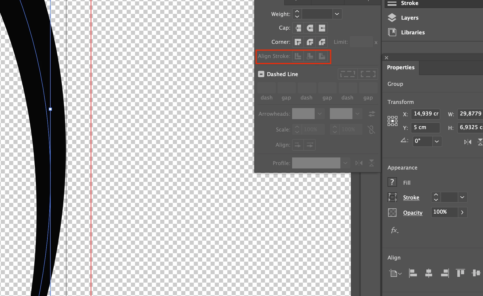
Task: Click the Opacity swatch icon
Action: point(392,212)
